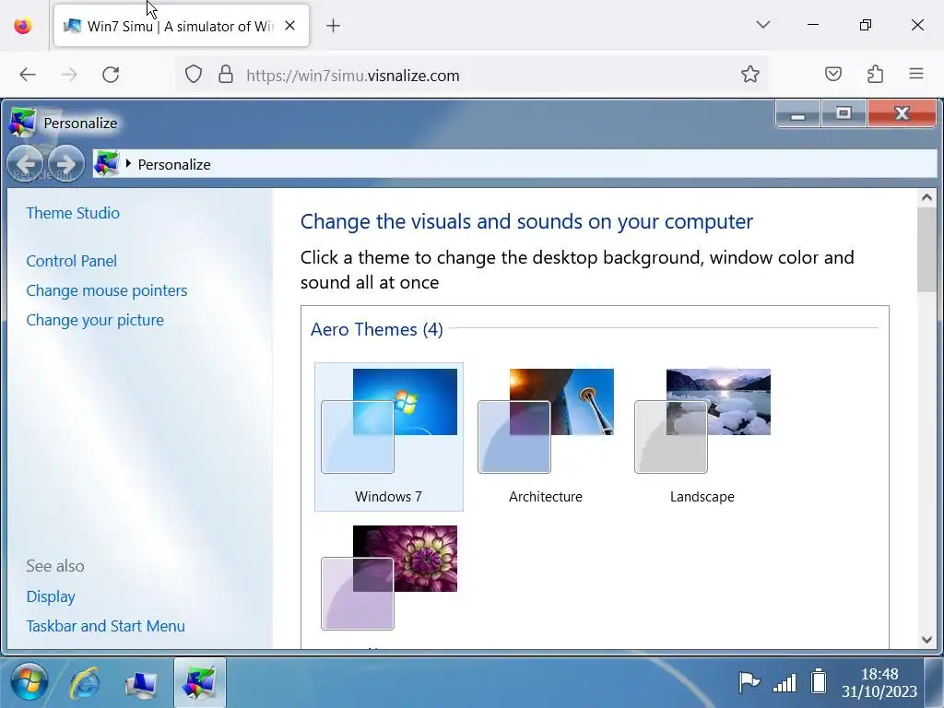Close the Win7 Simu browser tab

pyautogui.click(x=289, y=25)
